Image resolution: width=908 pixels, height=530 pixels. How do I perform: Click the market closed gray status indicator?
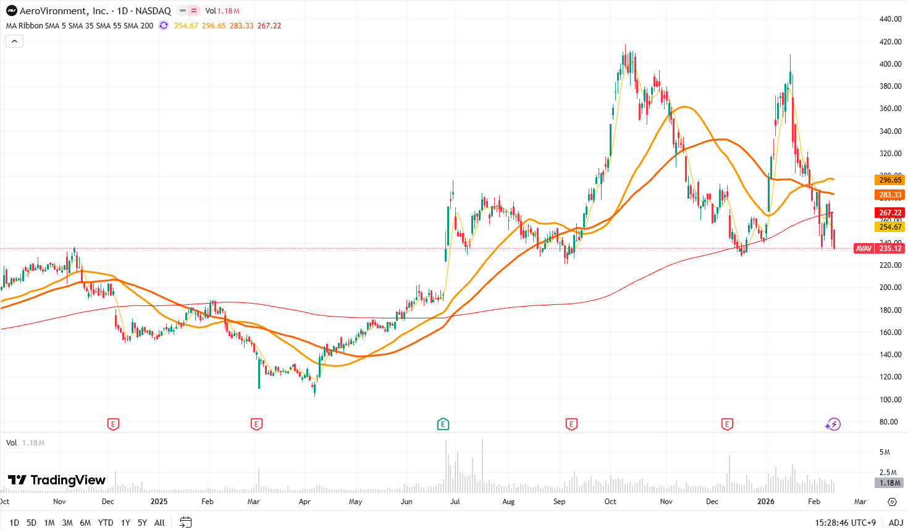[x=183, y=10]
